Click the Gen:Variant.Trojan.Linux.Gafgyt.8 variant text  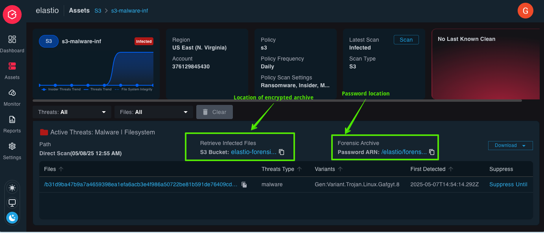[x=357, y=185]
